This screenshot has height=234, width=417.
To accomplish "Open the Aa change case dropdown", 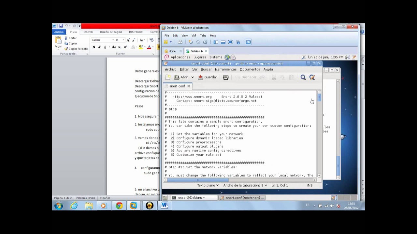I will pyautogui.click(x=142, y=40).
